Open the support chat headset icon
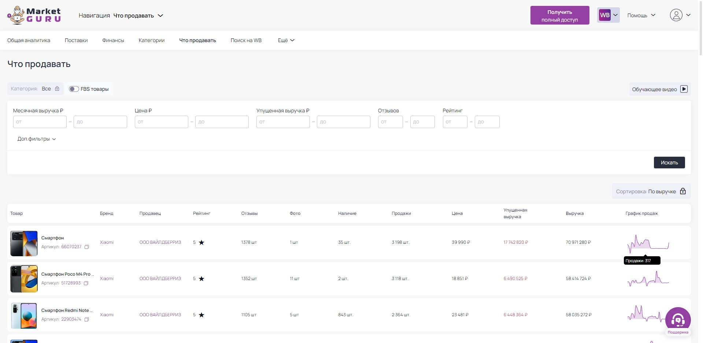The height and width of the screenshot is (343, 703). [678, 320]
